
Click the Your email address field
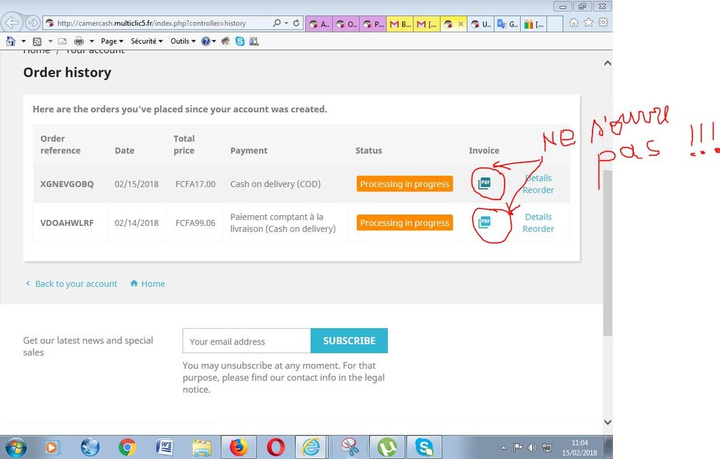pos(246,340)
